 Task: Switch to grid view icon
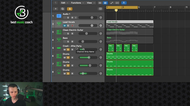[x=100, y=3]
